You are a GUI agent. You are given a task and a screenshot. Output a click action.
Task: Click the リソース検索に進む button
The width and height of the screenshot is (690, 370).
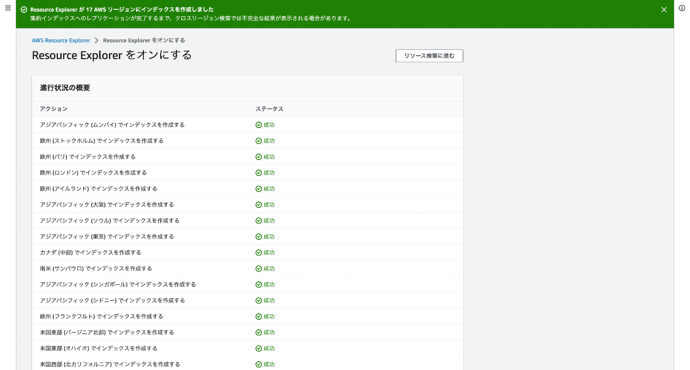pyautogui.click(x=429, y=56)
